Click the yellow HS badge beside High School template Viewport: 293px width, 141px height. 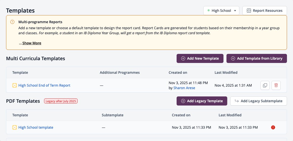point(15,127)
